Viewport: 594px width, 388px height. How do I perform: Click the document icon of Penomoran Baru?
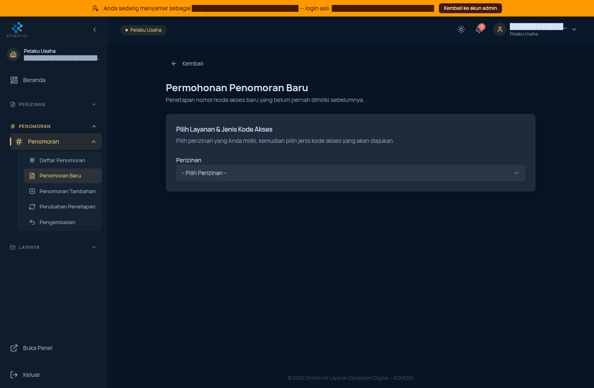pyautogui.click(x=32, y=176)
